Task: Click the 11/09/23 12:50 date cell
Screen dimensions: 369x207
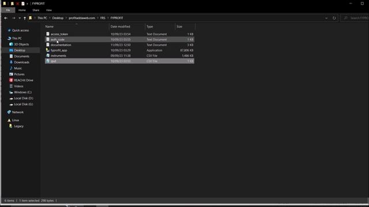Action: pos(121,45)
